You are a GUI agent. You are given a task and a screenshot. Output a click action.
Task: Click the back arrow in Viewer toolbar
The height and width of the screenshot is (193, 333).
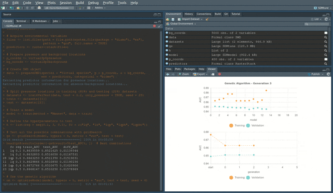pos(167,74)
